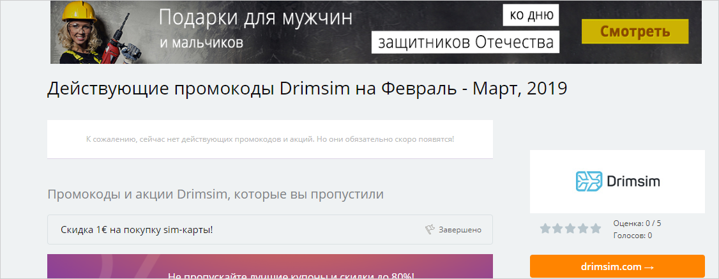Click the purple coupons promo banner

click(269, 267)
